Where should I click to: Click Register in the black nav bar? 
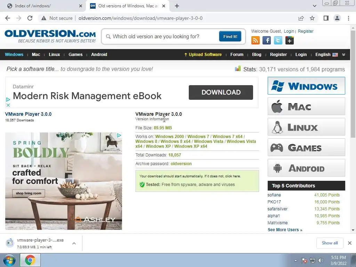click(x=278, y=55)
